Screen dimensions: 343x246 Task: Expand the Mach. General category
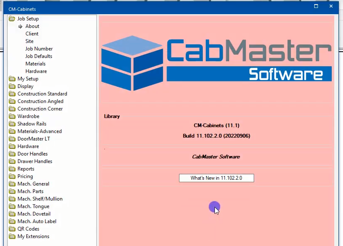(33, 184)
